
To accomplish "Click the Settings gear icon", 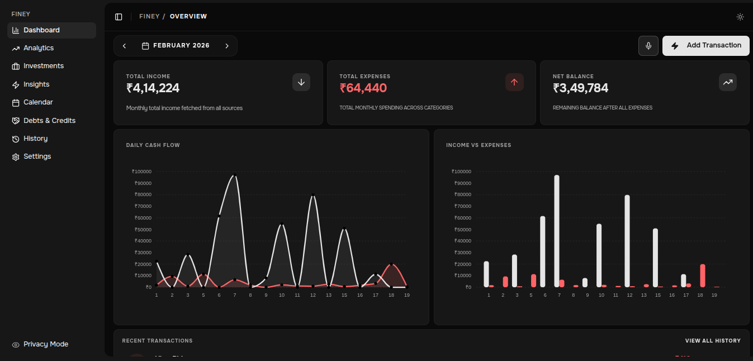I will [16, 157].
